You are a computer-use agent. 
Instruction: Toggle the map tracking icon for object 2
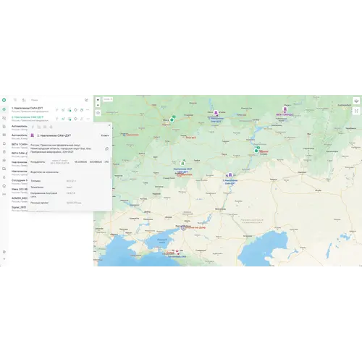pos(70,119)
